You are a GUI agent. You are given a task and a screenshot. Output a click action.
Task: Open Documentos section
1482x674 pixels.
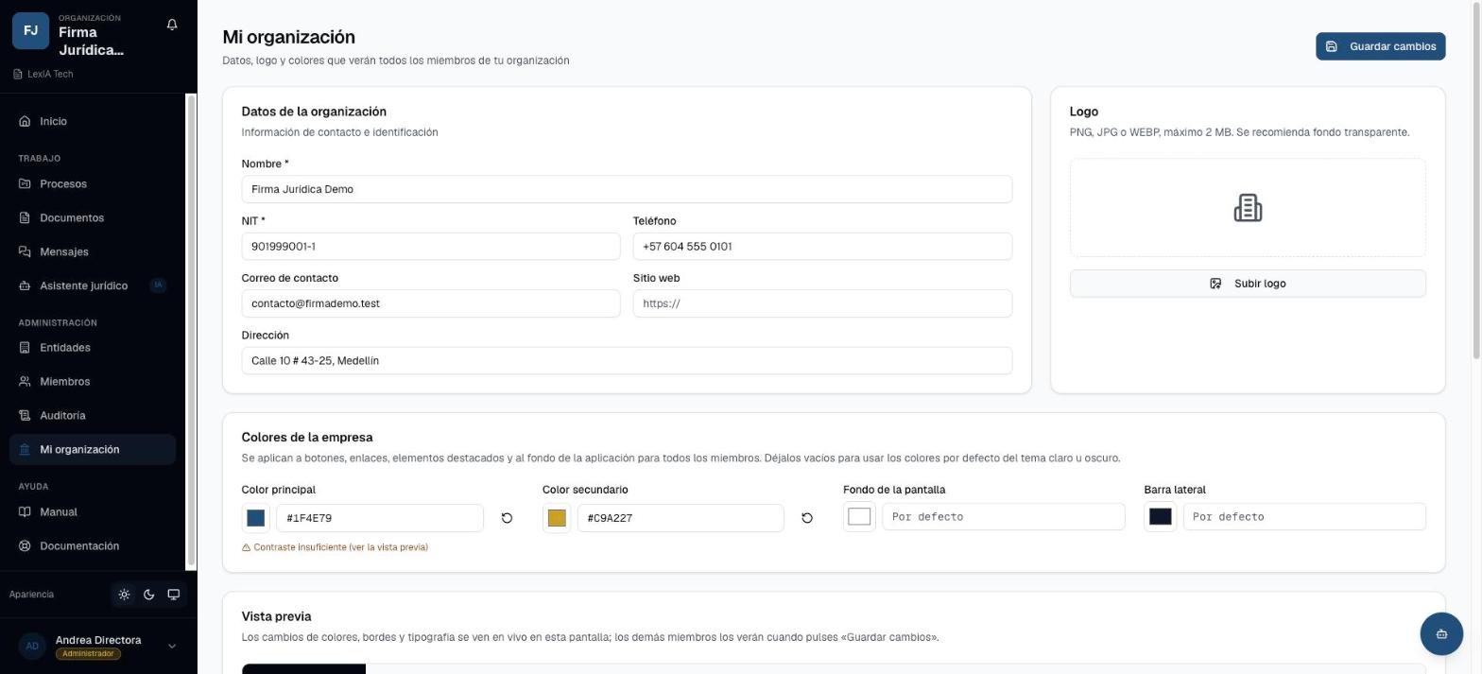tap(93, 217)
